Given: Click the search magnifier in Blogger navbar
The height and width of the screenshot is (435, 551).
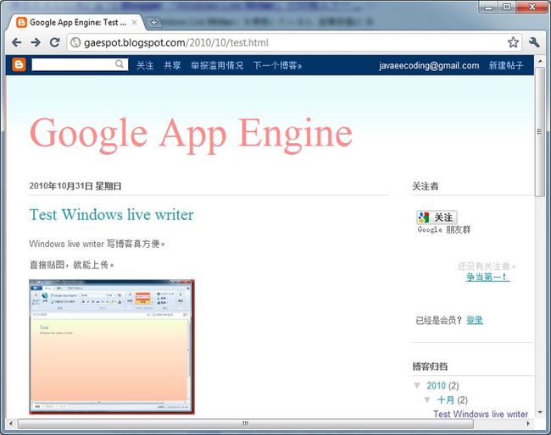Looking at the screenshot, I should coord(120,64).
